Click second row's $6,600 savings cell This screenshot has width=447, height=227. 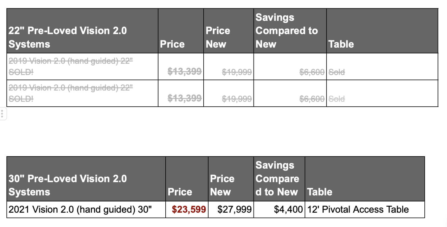(290, 93)
